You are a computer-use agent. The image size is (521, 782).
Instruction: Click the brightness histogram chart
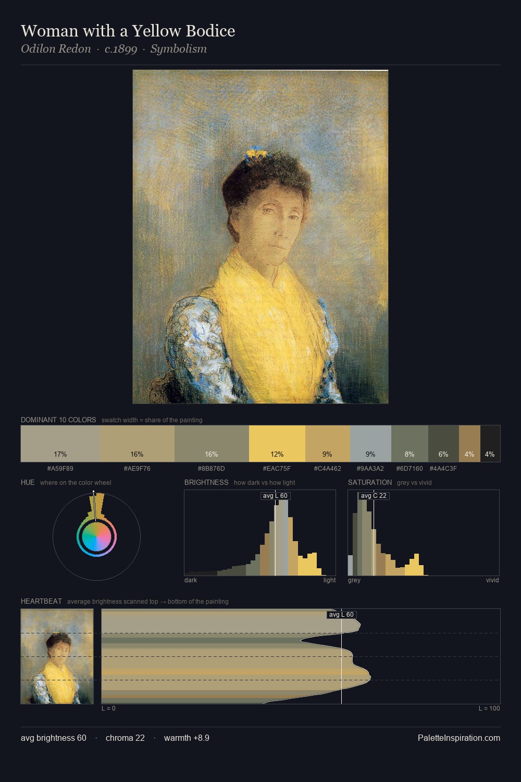pos(260,533)
